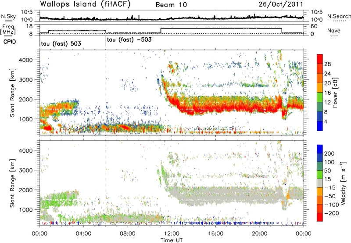This screenshot has width=351, height=243.
Task: Click the 'tau (fast) 503' annotation
Action: pyautogui.click(x=61, y=43)
